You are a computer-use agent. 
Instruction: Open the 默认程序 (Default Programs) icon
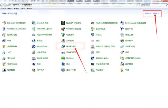coord(122,40)
